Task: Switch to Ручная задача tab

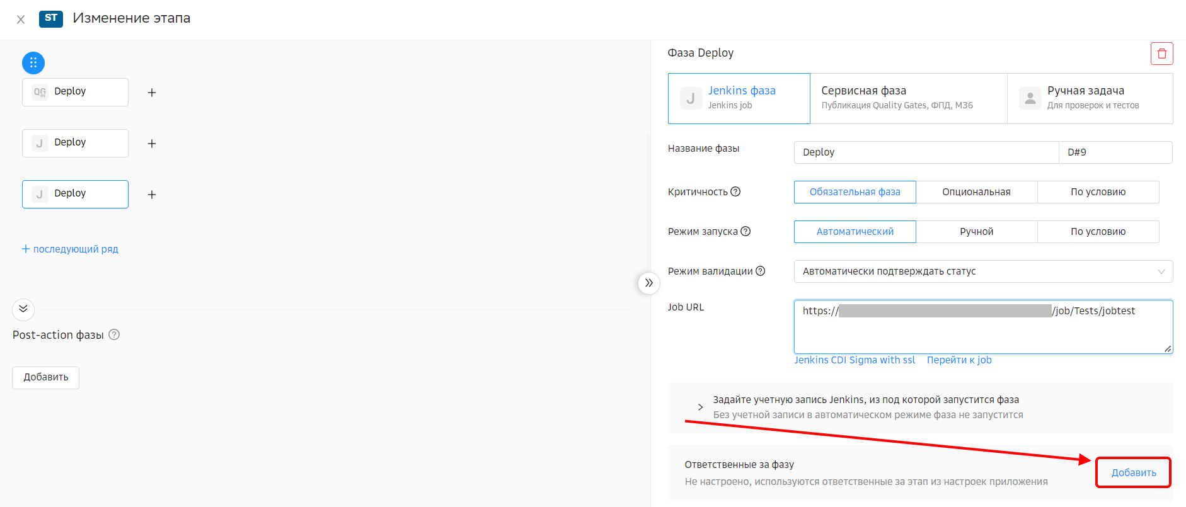Action: (1090, 98)
